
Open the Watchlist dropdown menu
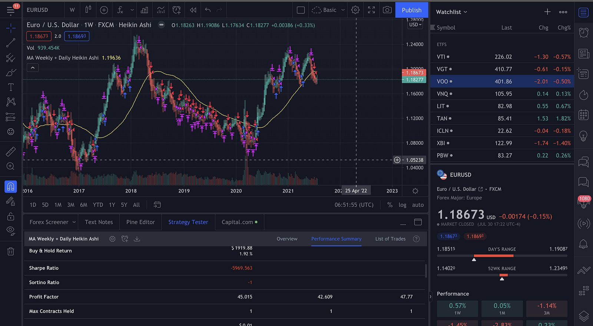tap(451, 12)
